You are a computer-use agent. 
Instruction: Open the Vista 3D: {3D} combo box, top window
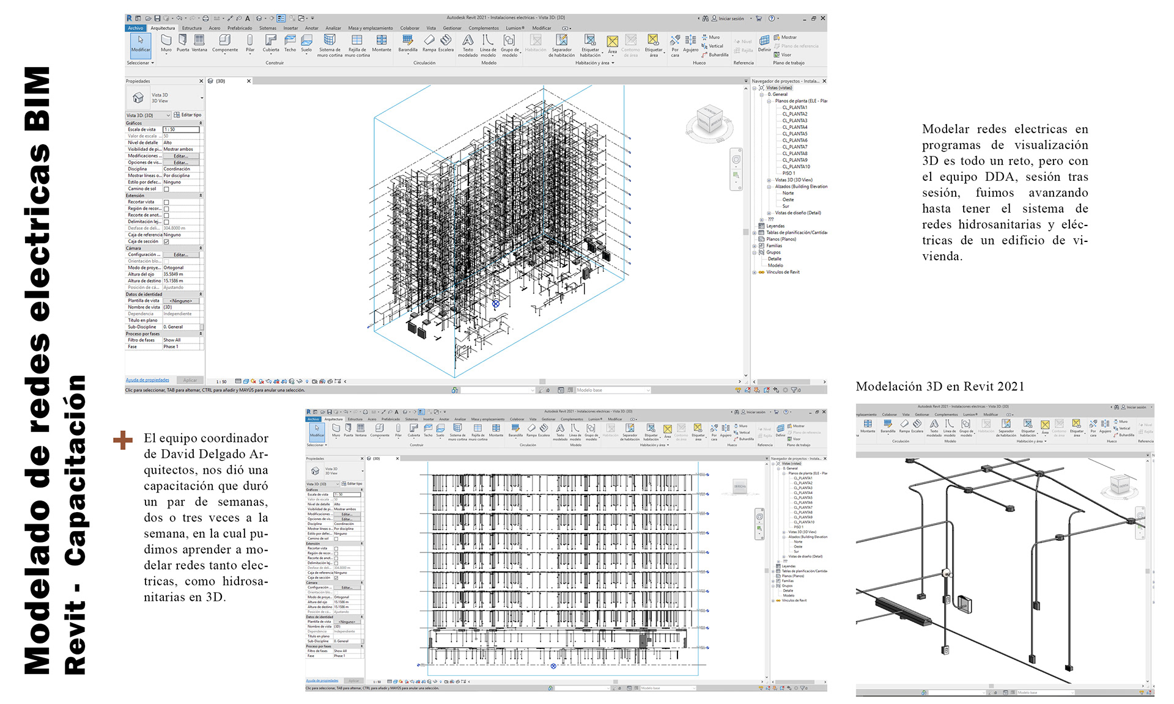pyautogui.click(x=148, y=115)
